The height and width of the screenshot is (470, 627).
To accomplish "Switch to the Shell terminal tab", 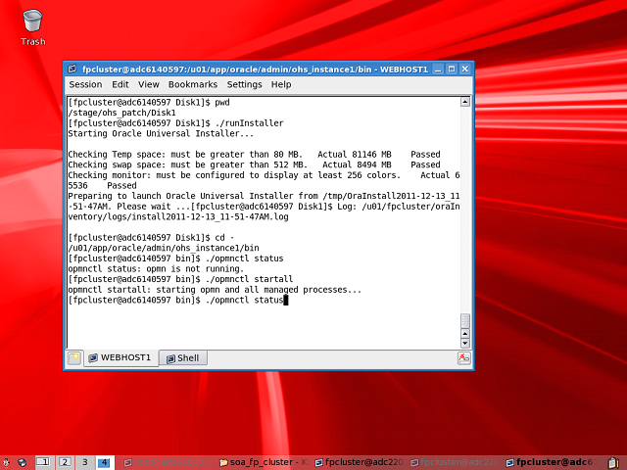I will 183,358.
